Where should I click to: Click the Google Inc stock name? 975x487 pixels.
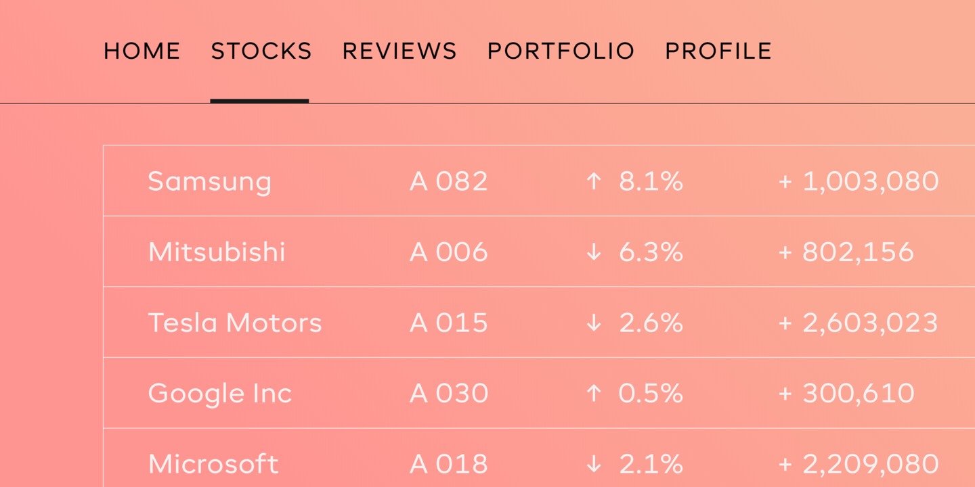220,394
